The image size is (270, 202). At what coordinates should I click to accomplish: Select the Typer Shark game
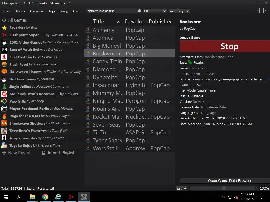click(x=130, y=140)
